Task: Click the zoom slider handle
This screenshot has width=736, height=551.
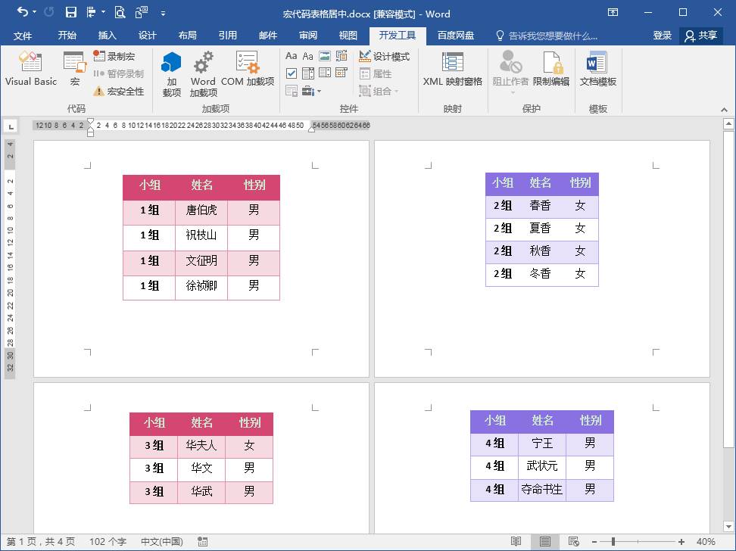Action: [613, 542]
